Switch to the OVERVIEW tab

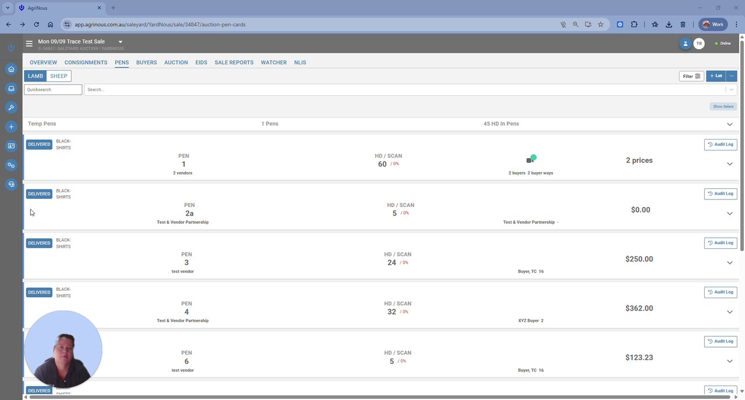pos(43,62)
